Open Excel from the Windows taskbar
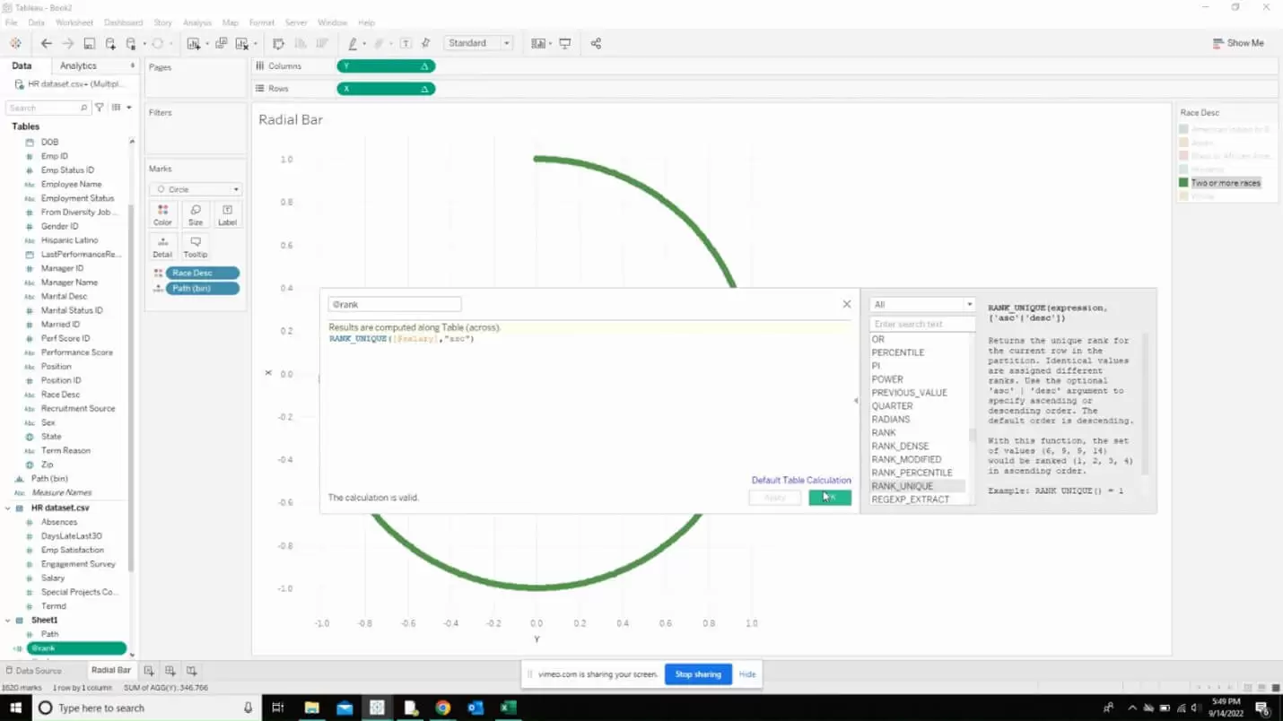Screen dimensions: 1283x721 [x=508, y=708]
